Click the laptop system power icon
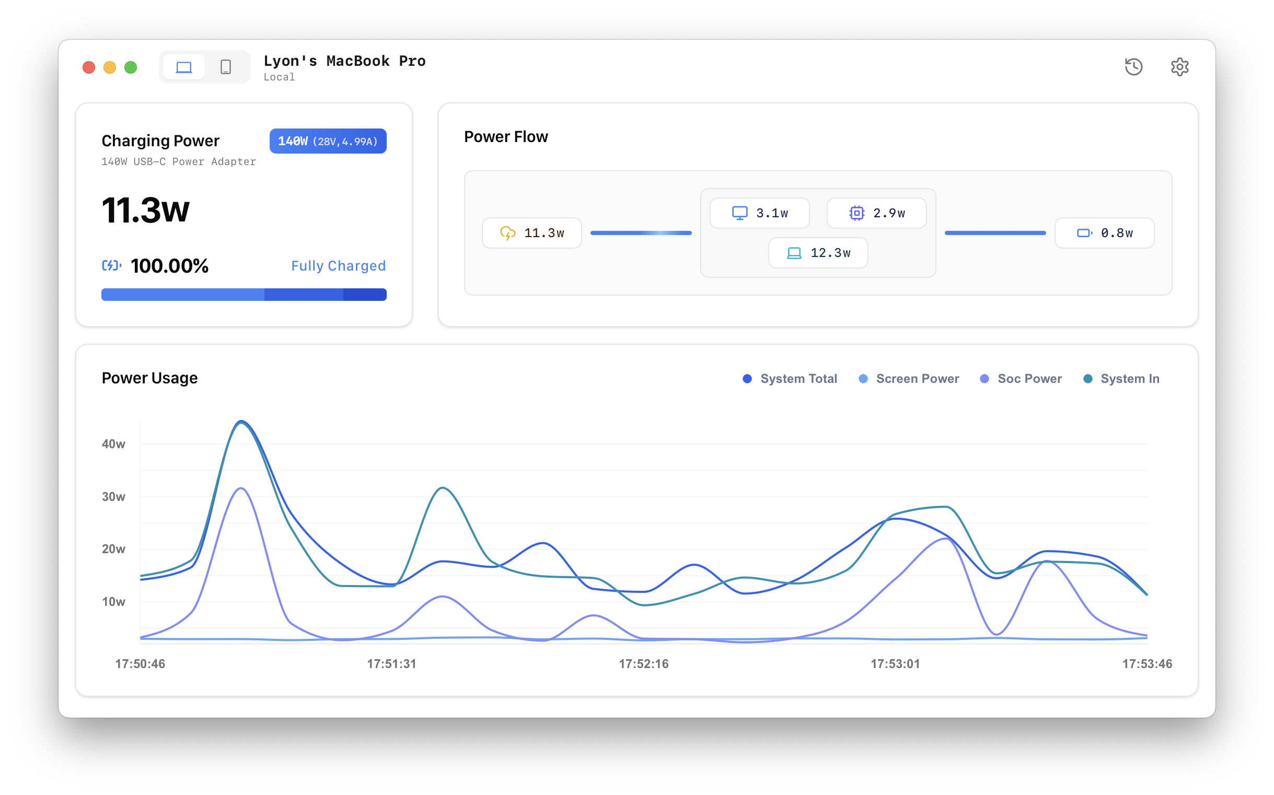This screenshot has height=795, width=1274. 794,253
